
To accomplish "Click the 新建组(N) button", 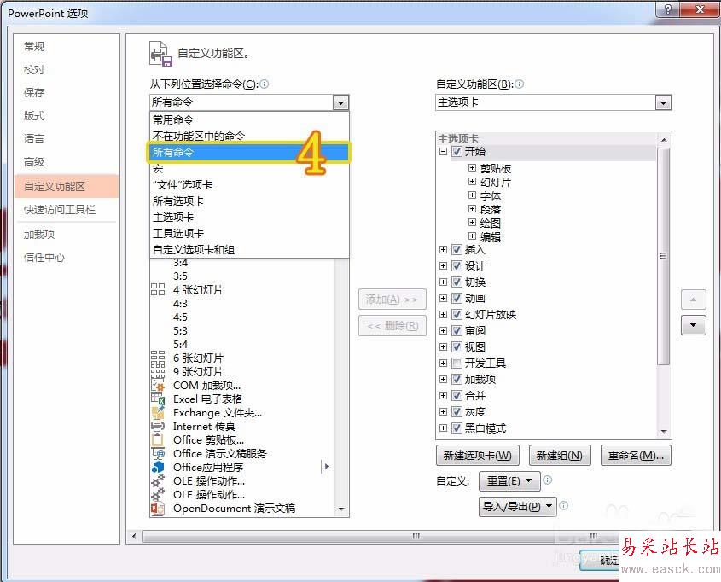I will (x=560, y=455).
